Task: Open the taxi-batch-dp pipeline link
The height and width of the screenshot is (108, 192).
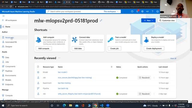Action: point(63,88)
